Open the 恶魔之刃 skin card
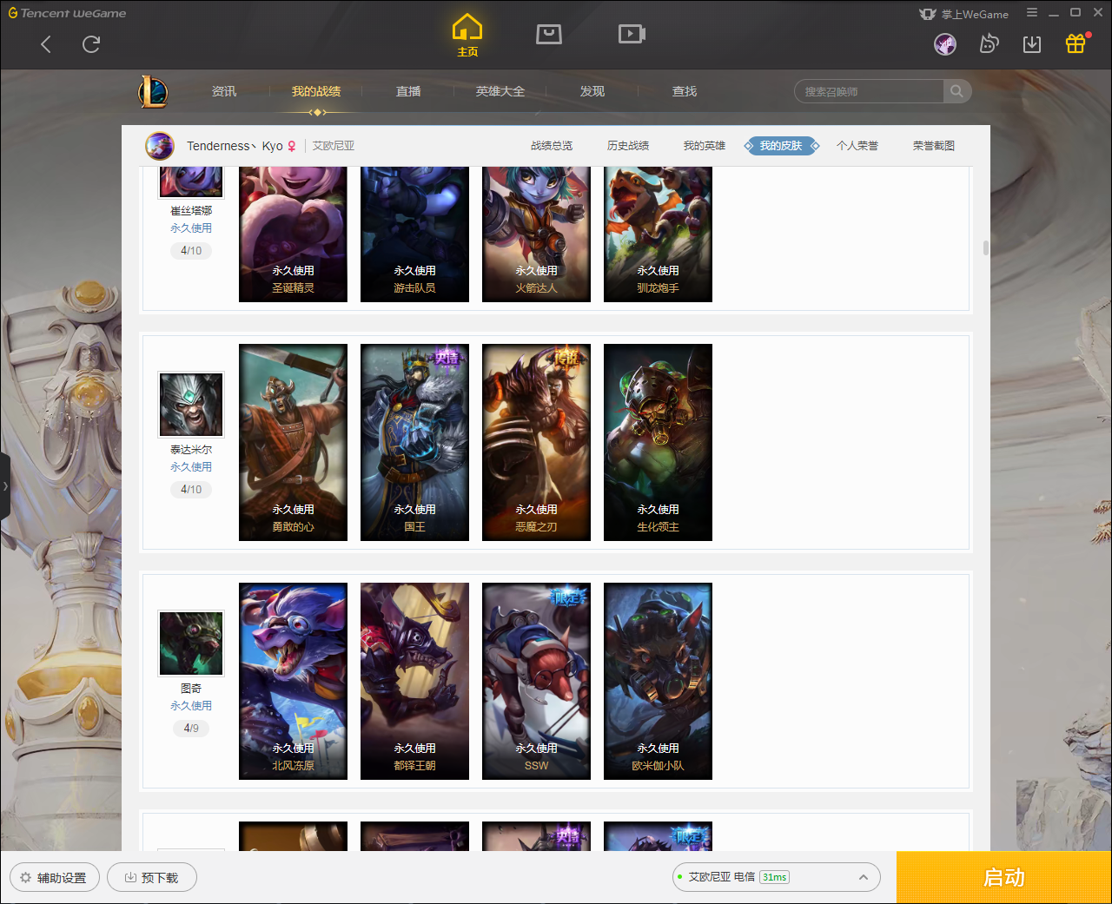This screenshot has height=904, width=1112. [536, 443]
